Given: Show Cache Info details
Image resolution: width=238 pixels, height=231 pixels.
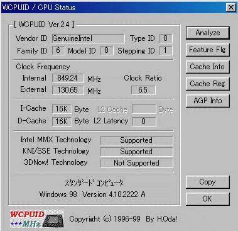Looking at the screenshot, I should (x=208, y=67).
